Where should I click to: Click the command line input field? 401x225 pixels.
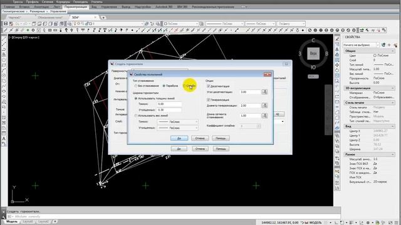click(x=174, y=217)
